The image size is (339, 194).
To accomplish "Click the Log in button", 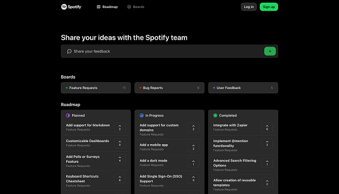I will [248, 7].
